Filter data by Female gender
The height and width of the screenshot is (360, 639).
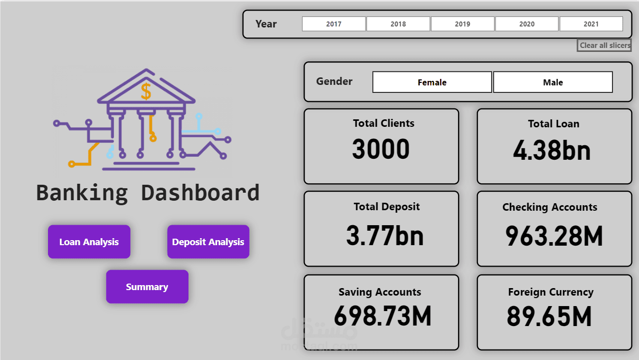[431, 81]
